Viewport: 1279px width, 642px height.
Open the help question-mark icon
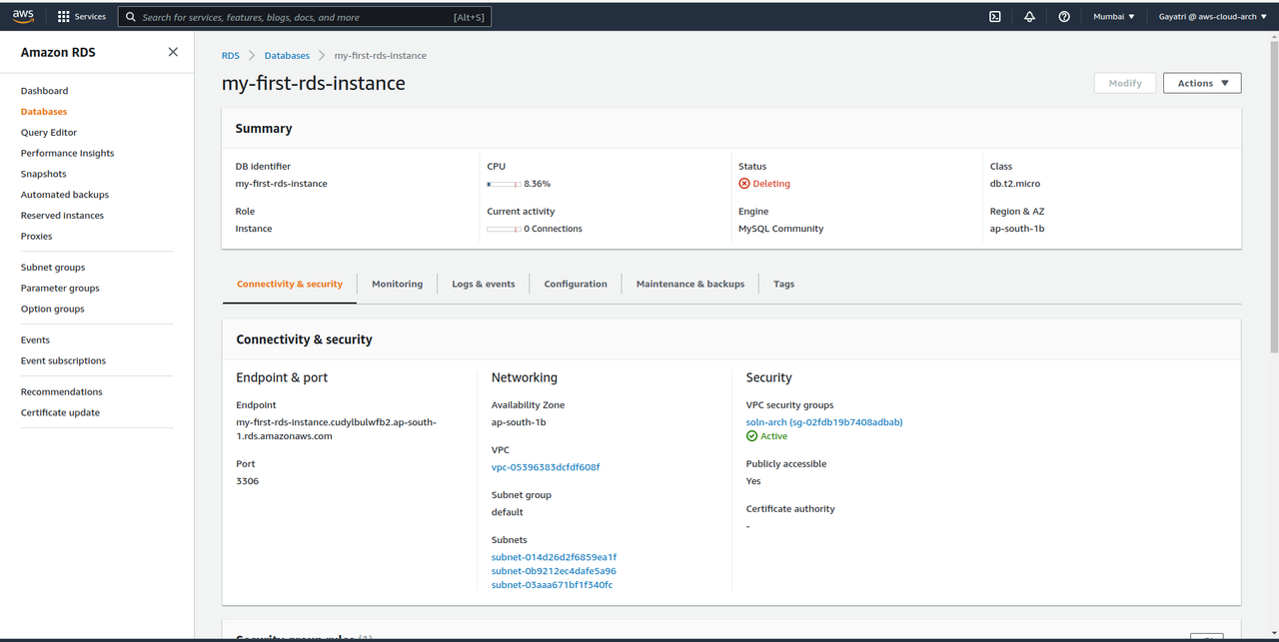point(1064,17)
